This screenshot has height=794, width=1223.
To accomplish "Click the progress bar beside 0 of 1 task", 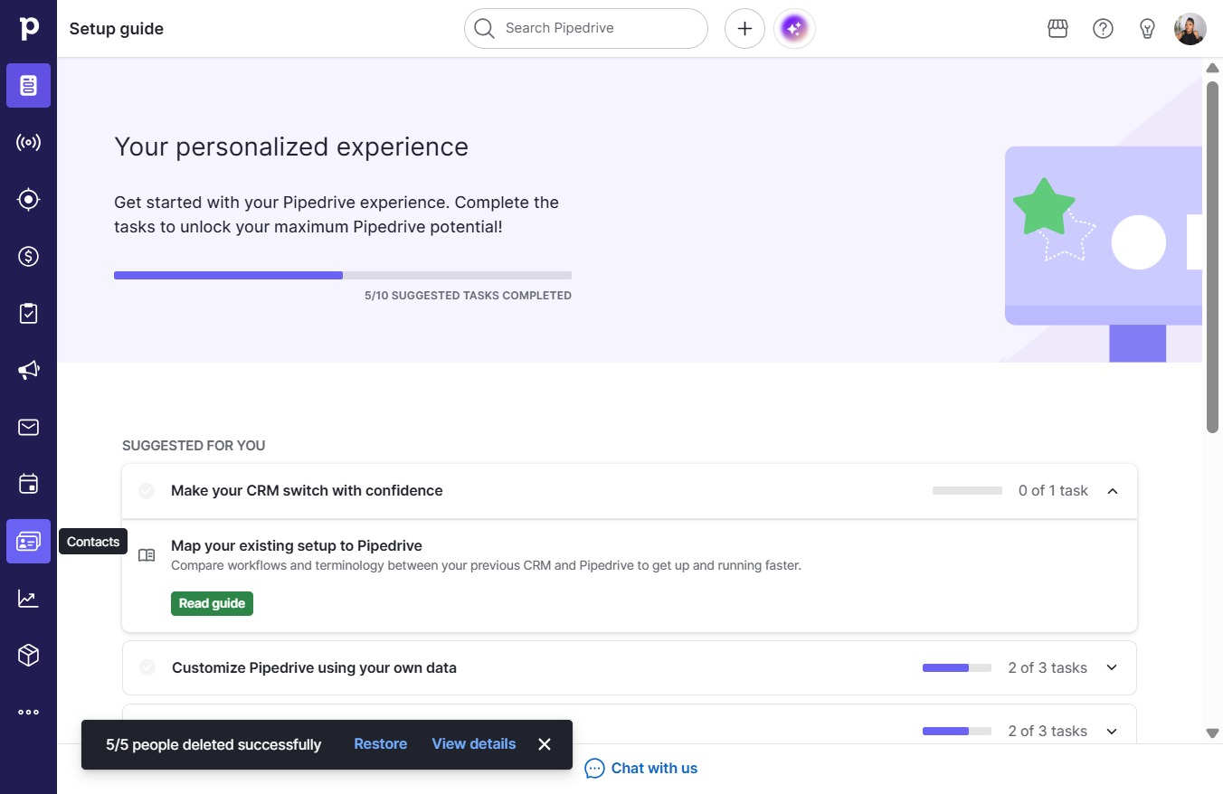I will 967,491.
